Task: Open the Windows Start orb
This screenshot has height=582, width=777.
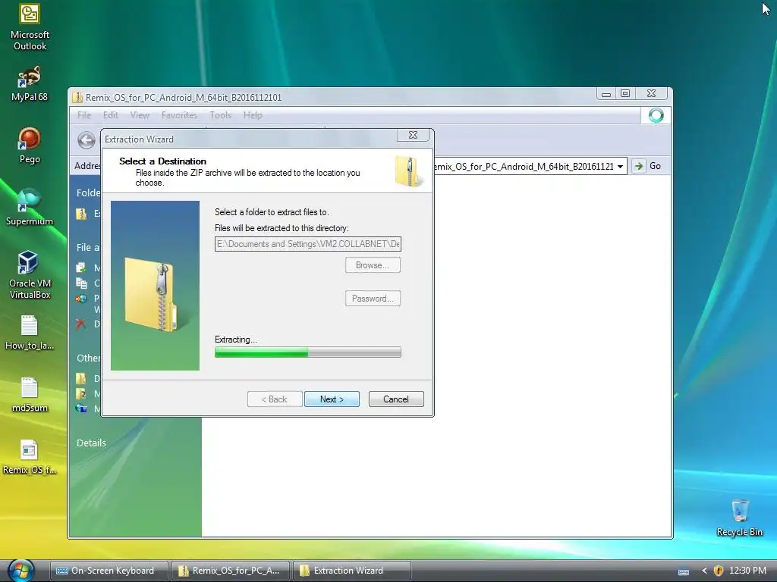Action: point(20,571)
